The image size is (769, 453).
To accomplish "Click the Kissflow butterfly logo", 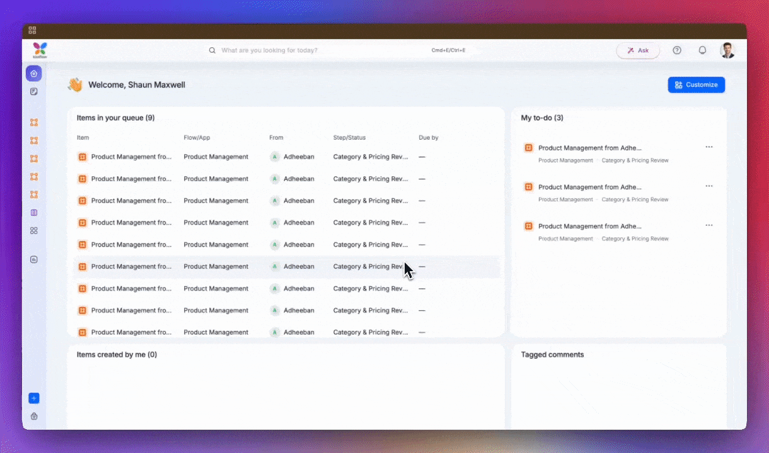I will point(40,50).
